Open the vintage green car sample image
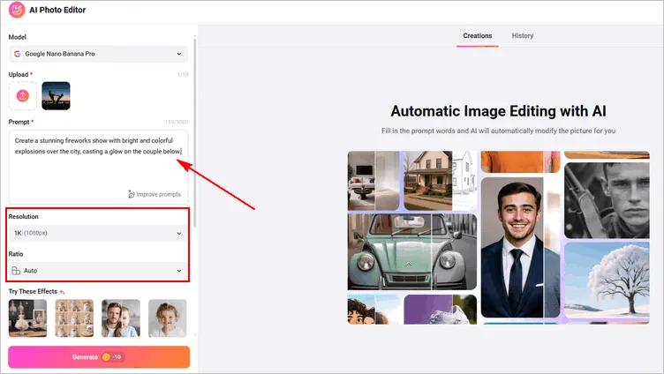The width and height of the screenshot is (664, 374). click(x=412, y=251)
